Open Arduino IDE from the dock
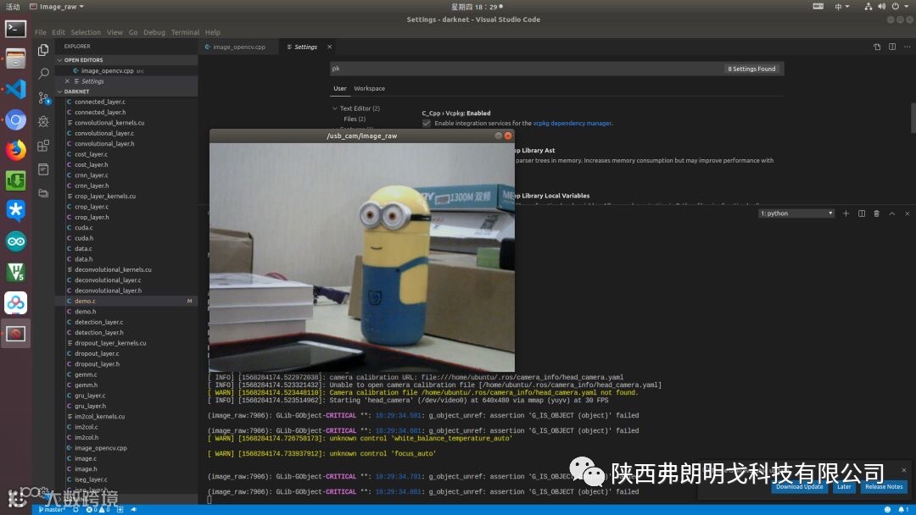916x515 pixels. 16,241
